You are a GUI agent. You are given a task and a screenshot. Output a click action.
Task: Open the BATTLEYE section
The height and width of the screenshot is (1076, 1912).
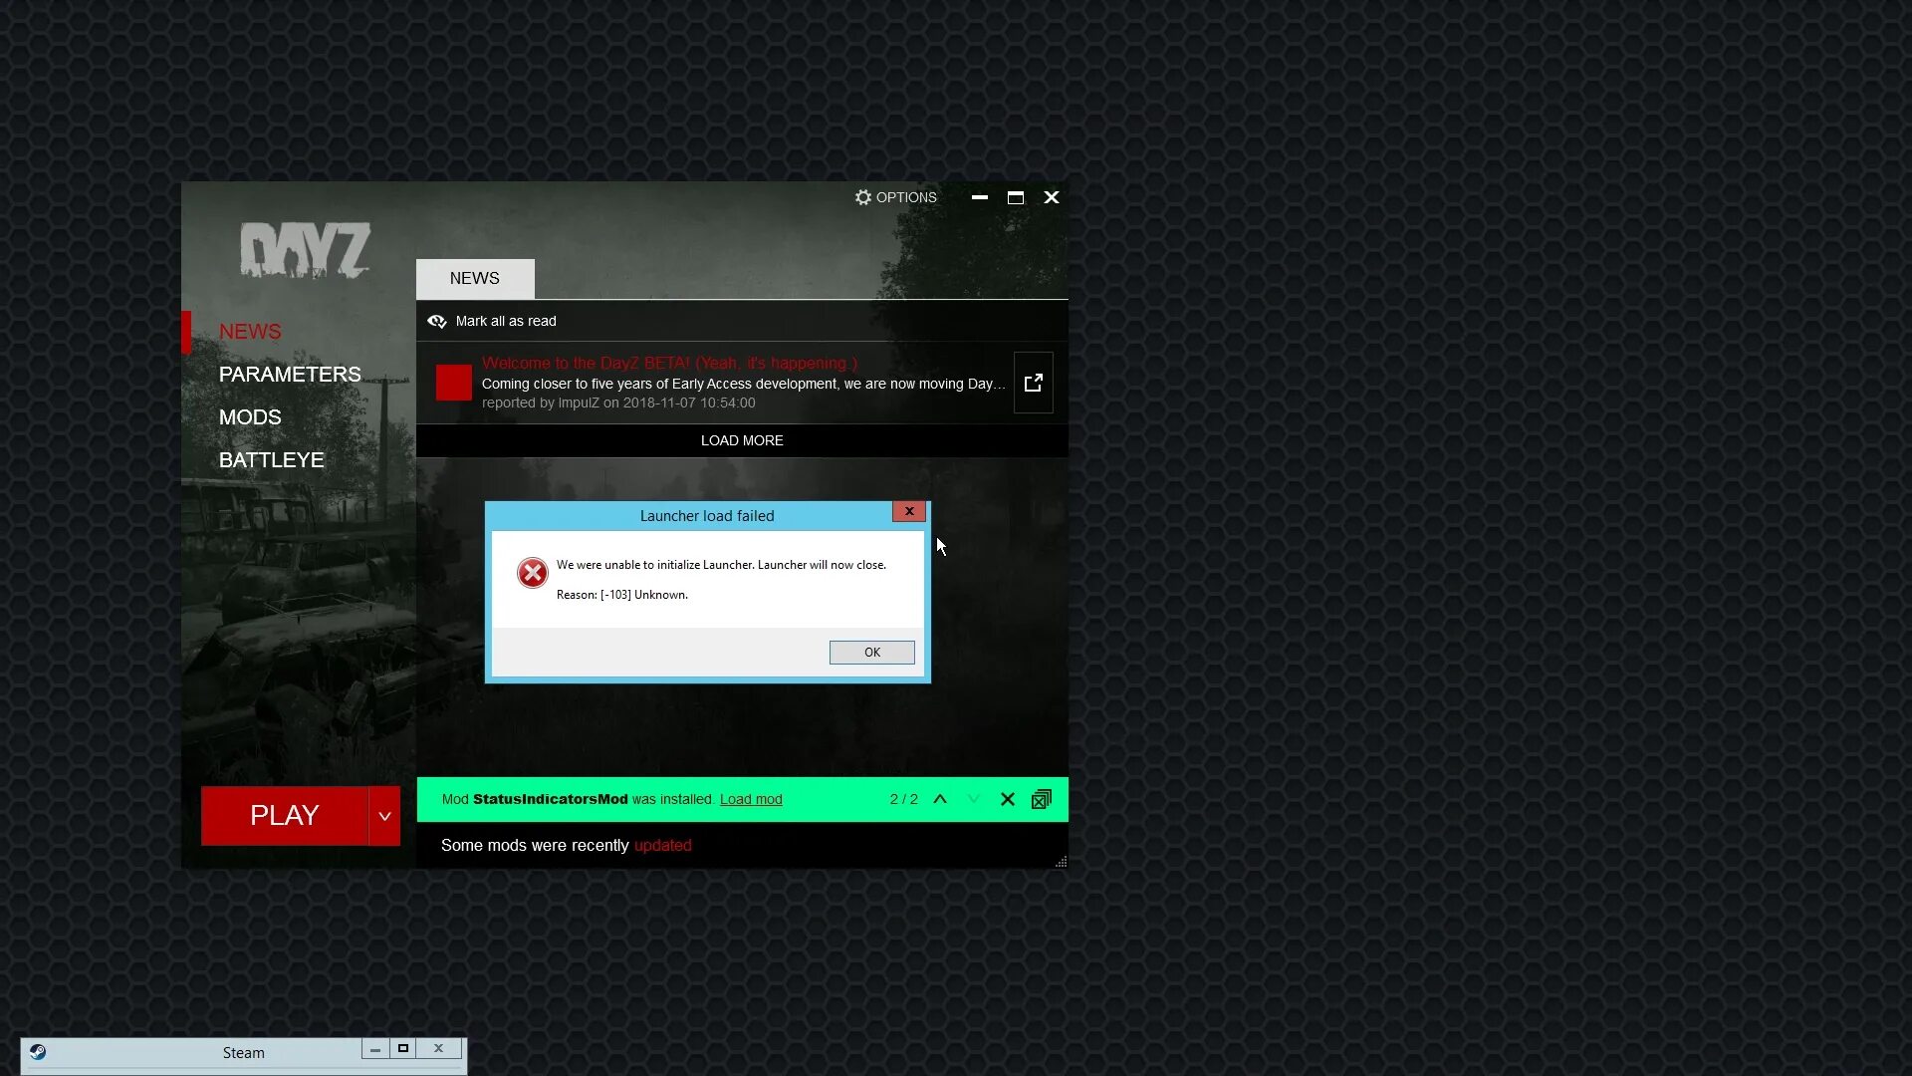[x=271, y=460]
